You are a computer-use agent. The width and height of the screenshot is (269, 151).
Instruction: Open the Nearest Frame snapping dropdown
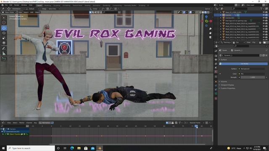coord(197,123)
